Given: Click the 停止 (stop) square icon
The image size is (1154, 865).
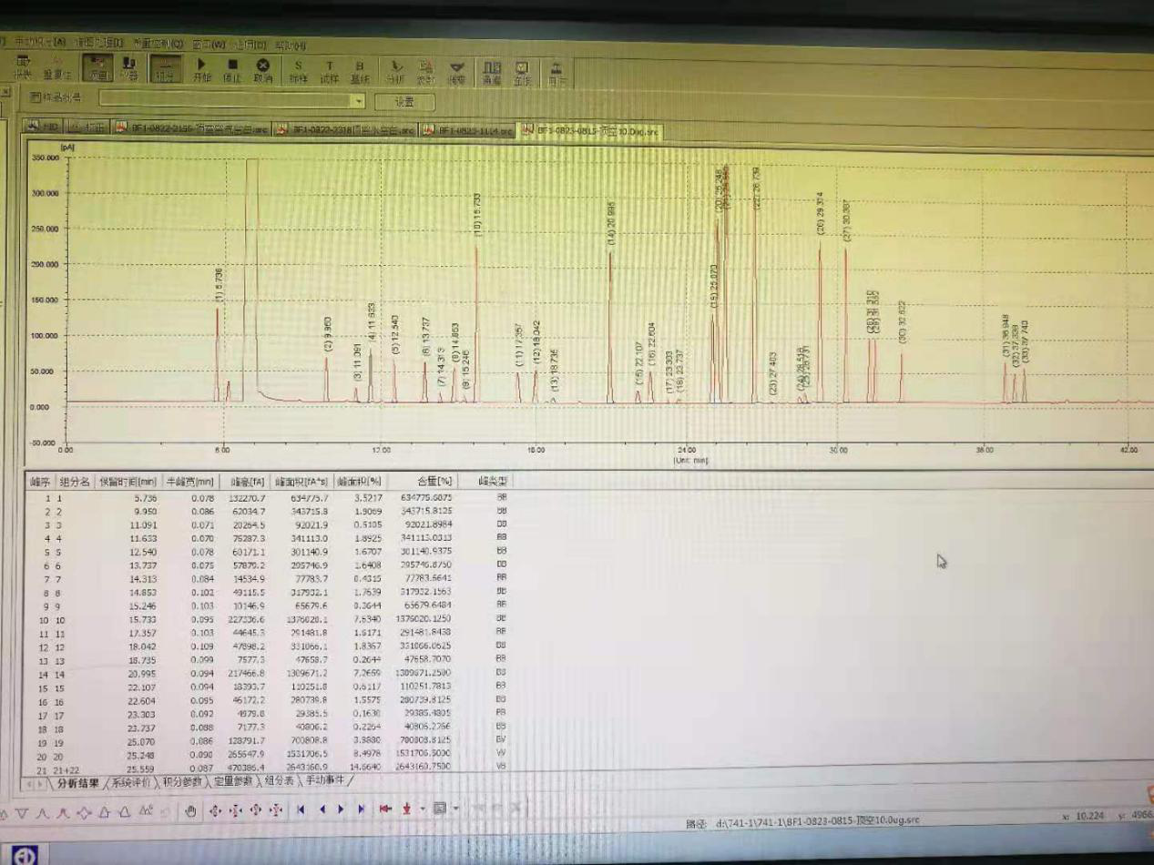Looking at the screenshot, I should point(232,69).
